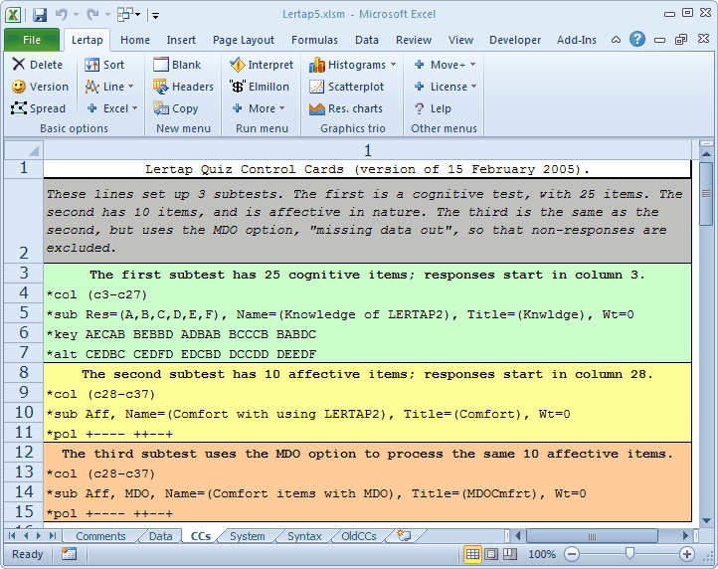Open the Line dropdown
The image size is (718, 569).
[131, 87]
